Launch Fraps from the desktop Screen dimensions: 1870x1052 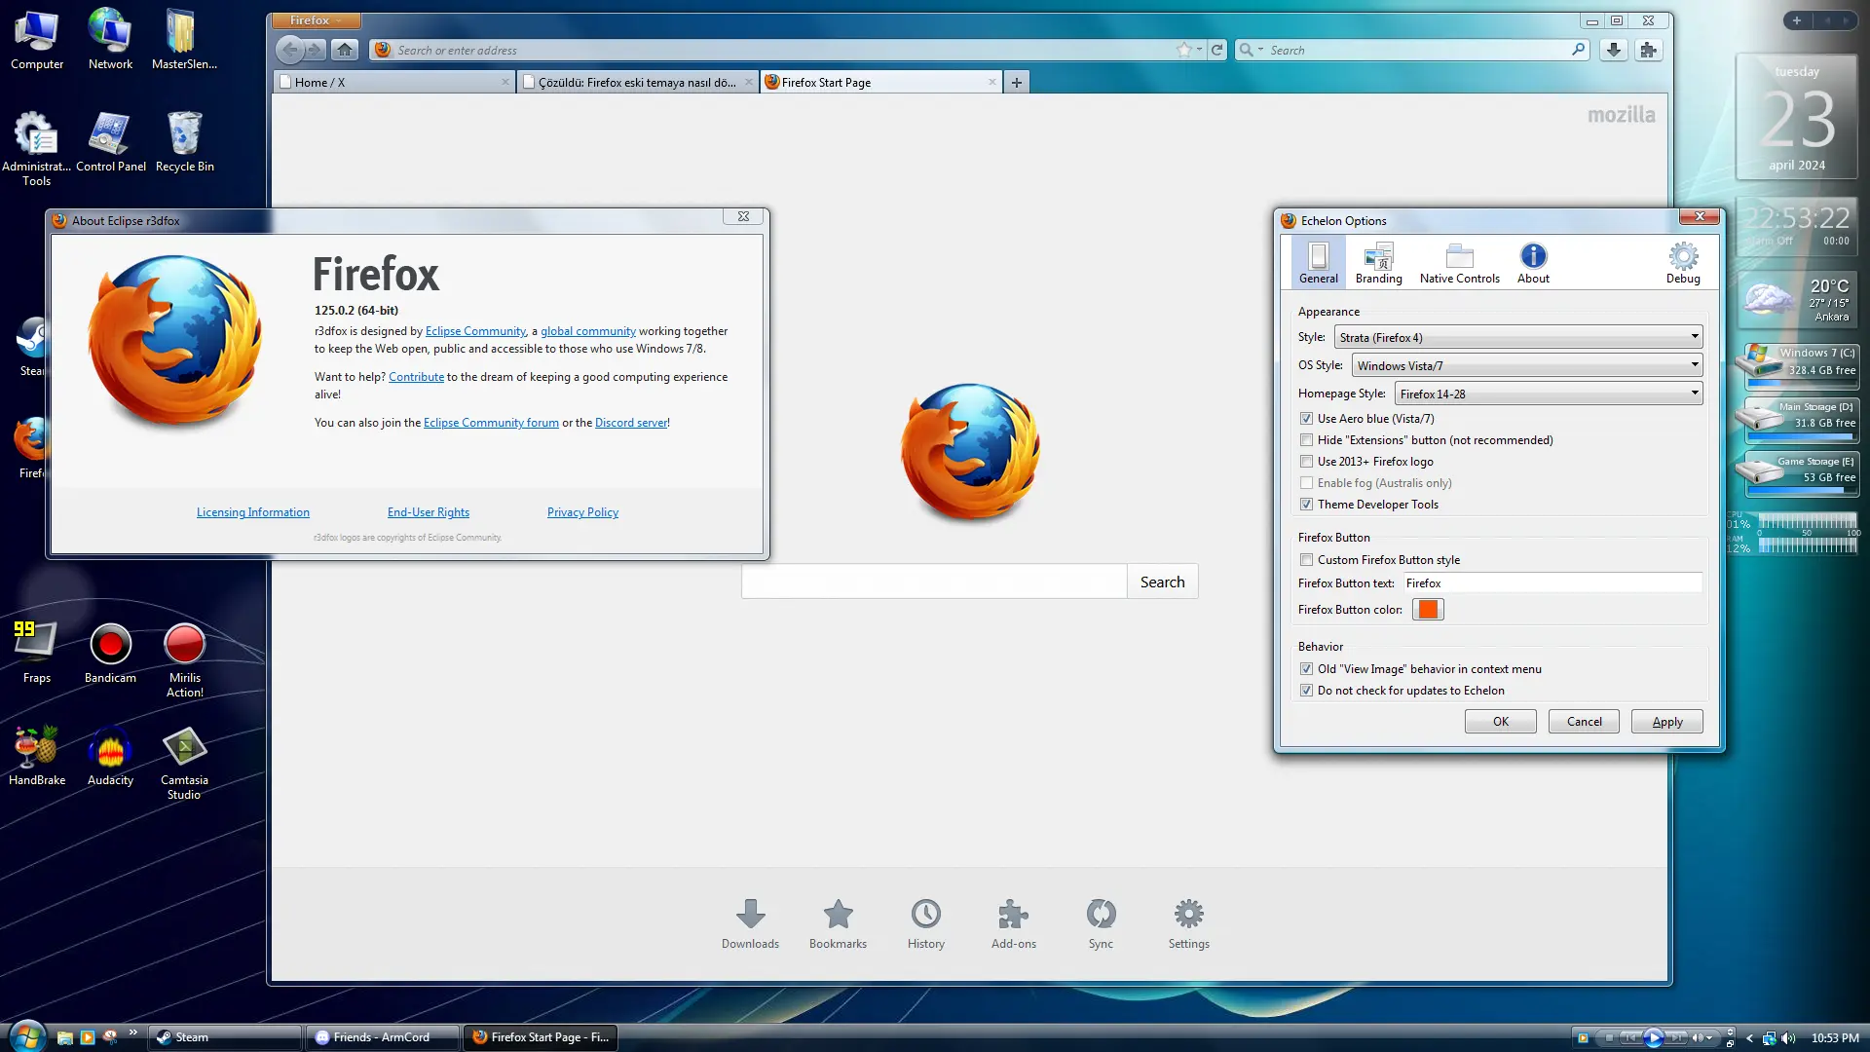point(37,654)
